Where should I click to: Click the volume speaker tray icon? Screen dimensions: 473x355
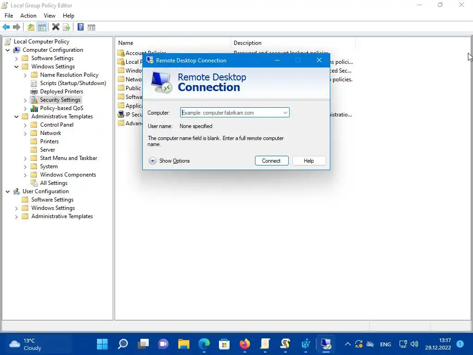(x=414, y=344)
